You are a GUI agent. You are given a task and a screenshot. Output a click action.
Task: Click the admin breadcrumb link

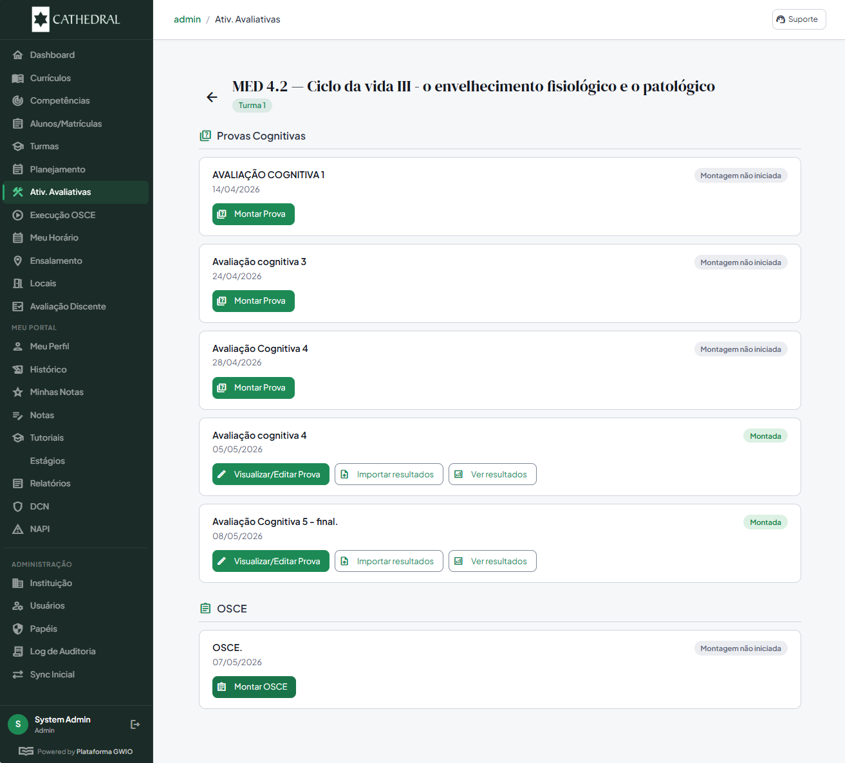point(187,19)
